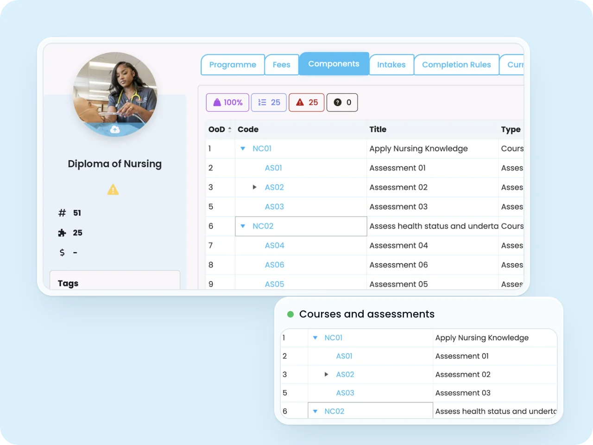The width and height of the screenshot is (593, 445).
Task: Select the Components tab
Action: pyautogui.click(x=334, y=64)
